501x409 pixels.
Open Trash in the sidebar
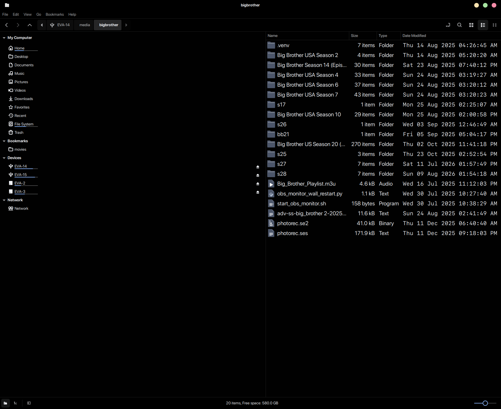(x=19, y=133)
